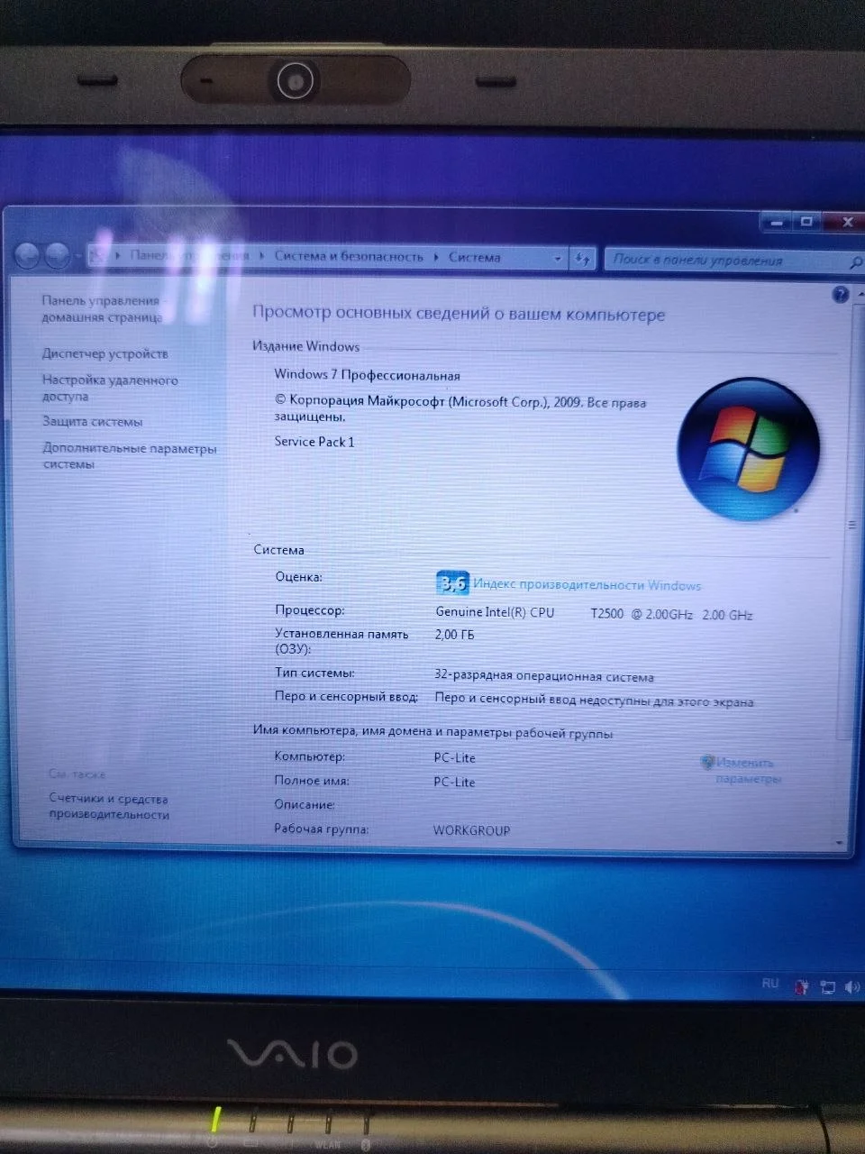
Task: Open Панель управления домашняя страница
Action: point(101,308)
